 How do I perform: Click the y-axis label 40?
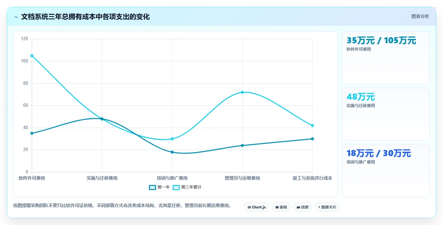tap(26, 128)
